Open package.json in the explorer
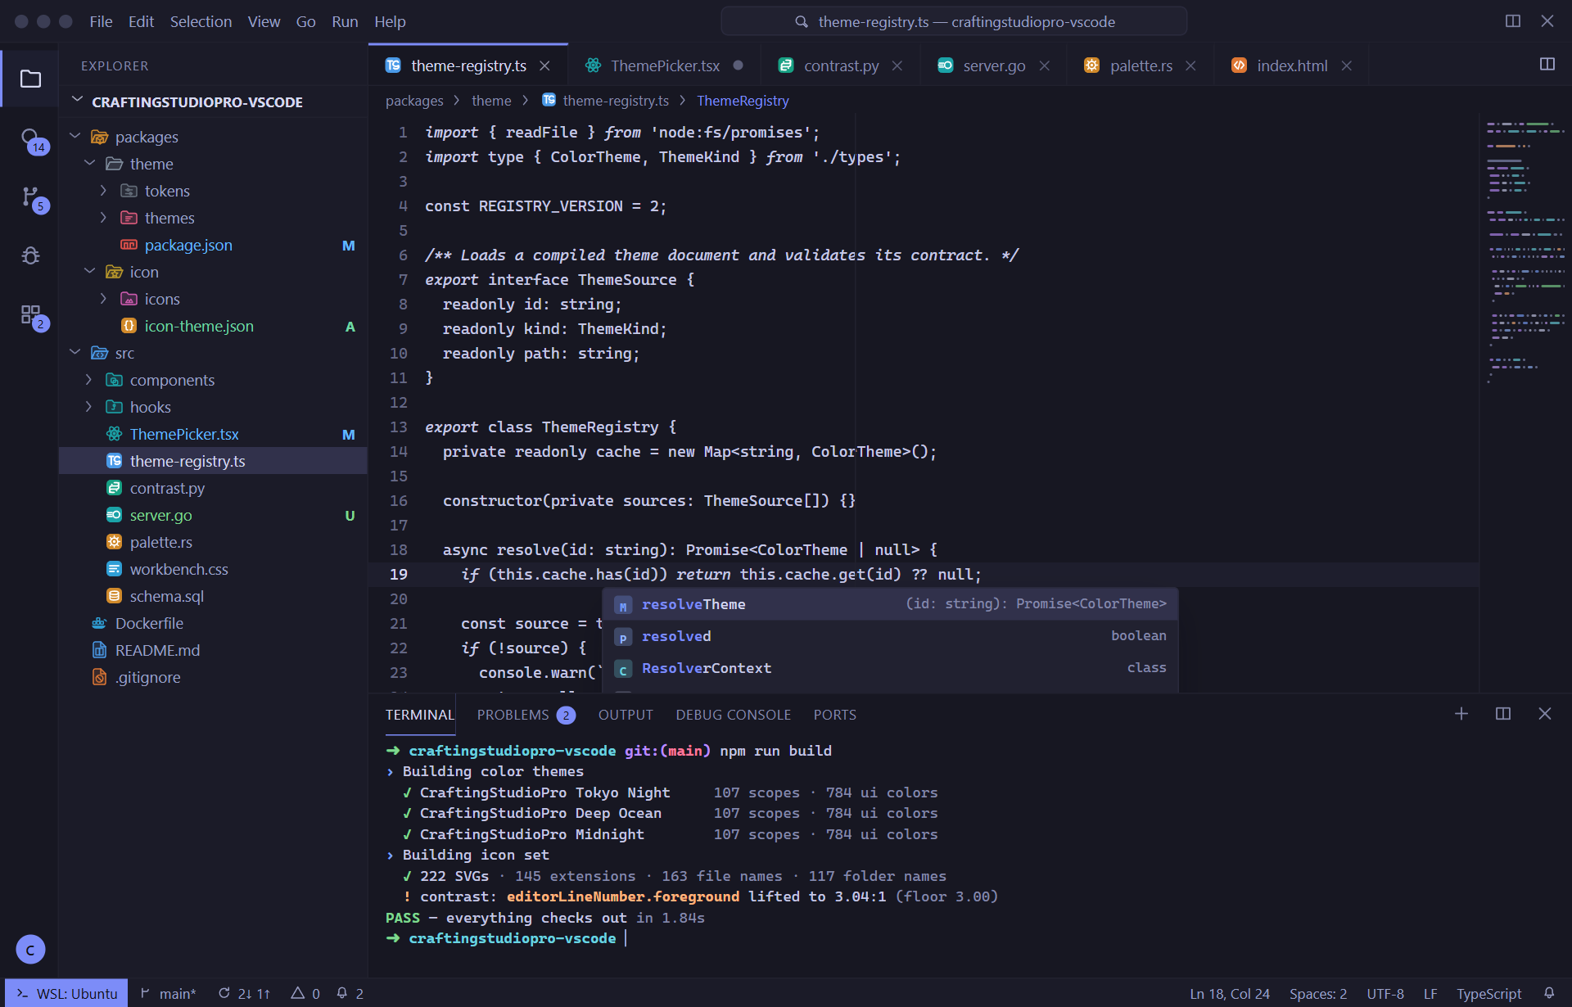The width and height of the screenshot is (1572, 1007). click(x=213, y=245)
